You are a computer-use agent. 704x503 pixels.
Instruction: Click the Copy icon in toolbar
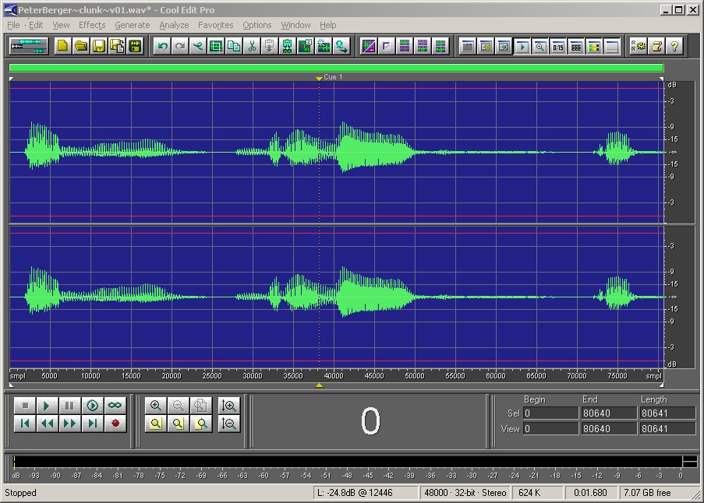[x=233, y=46]
